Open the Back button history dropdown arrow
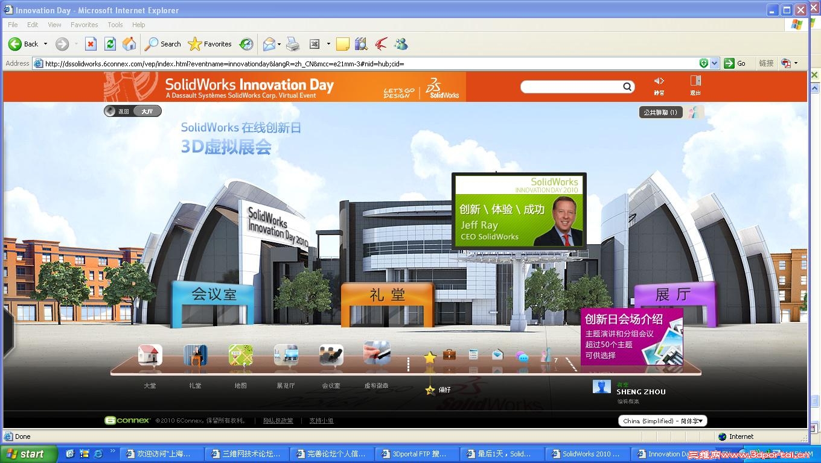This screenshot has width=821, height=463. pyautogui.click(x=45, y=44)
